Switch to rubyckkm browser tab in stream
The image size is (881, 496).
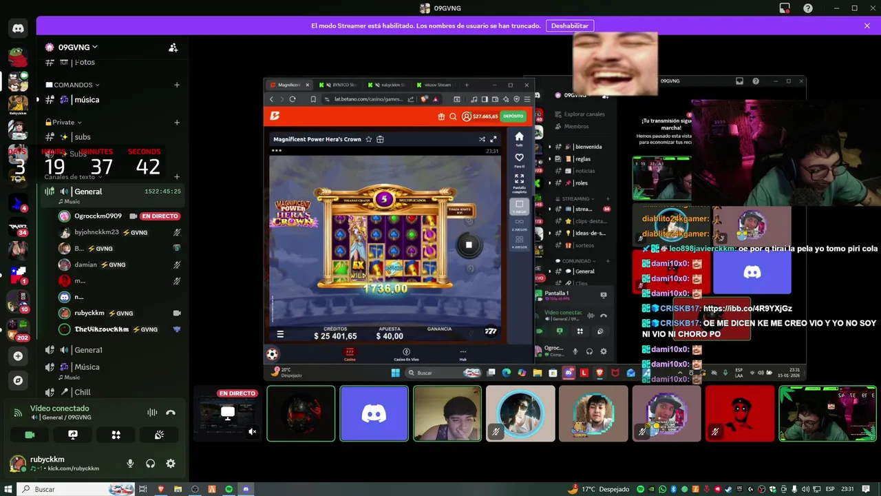pos(388,85)
